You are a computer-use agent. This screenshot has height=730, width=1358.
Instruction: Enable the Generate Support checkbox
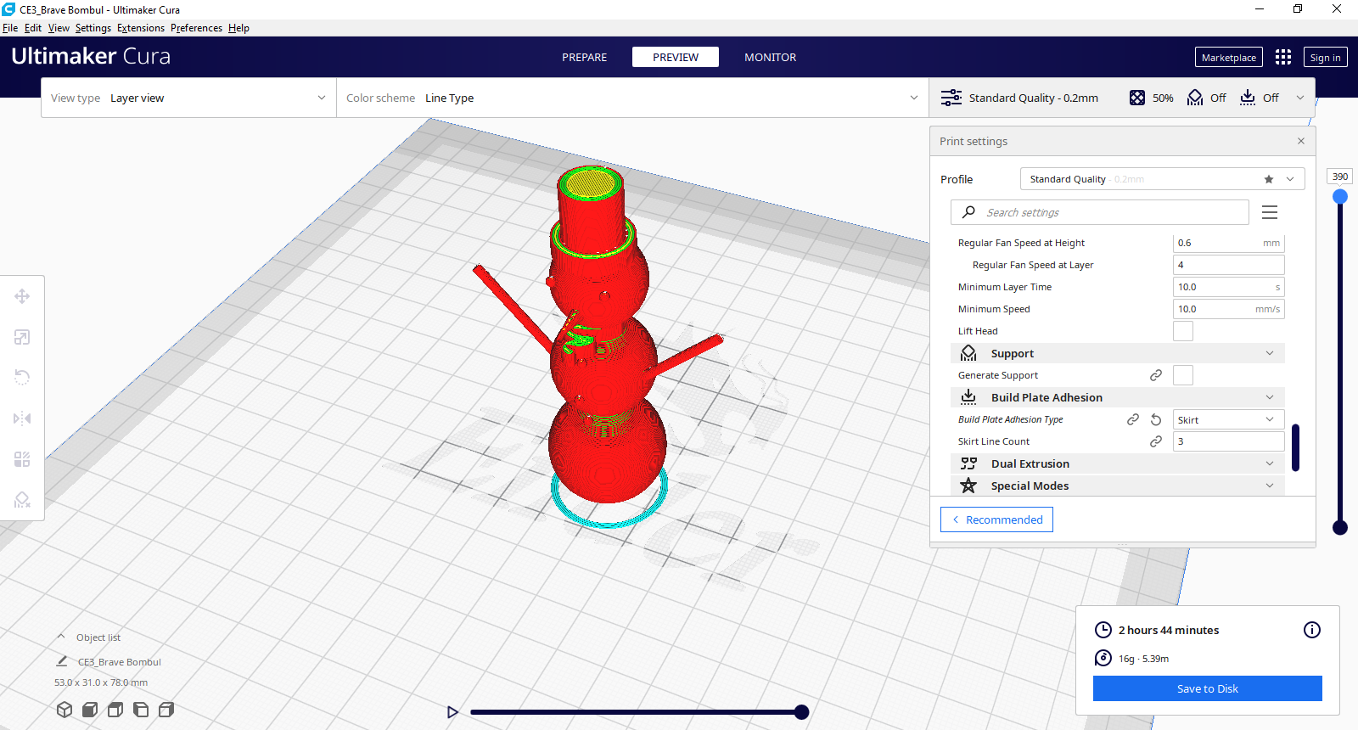(1183, 375)
